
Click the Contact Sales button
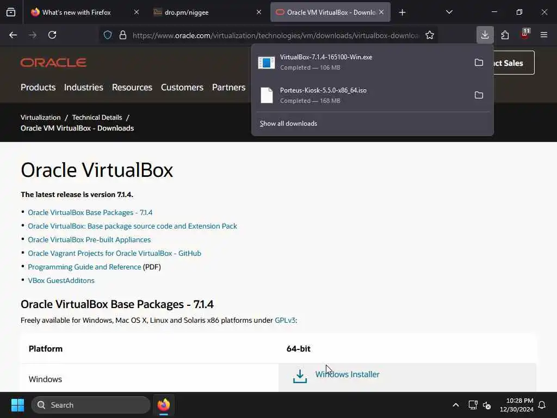tap(513, 63)
